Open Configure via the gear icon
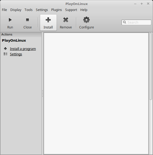This screenshot has width=153, height=155. (86, 20)
